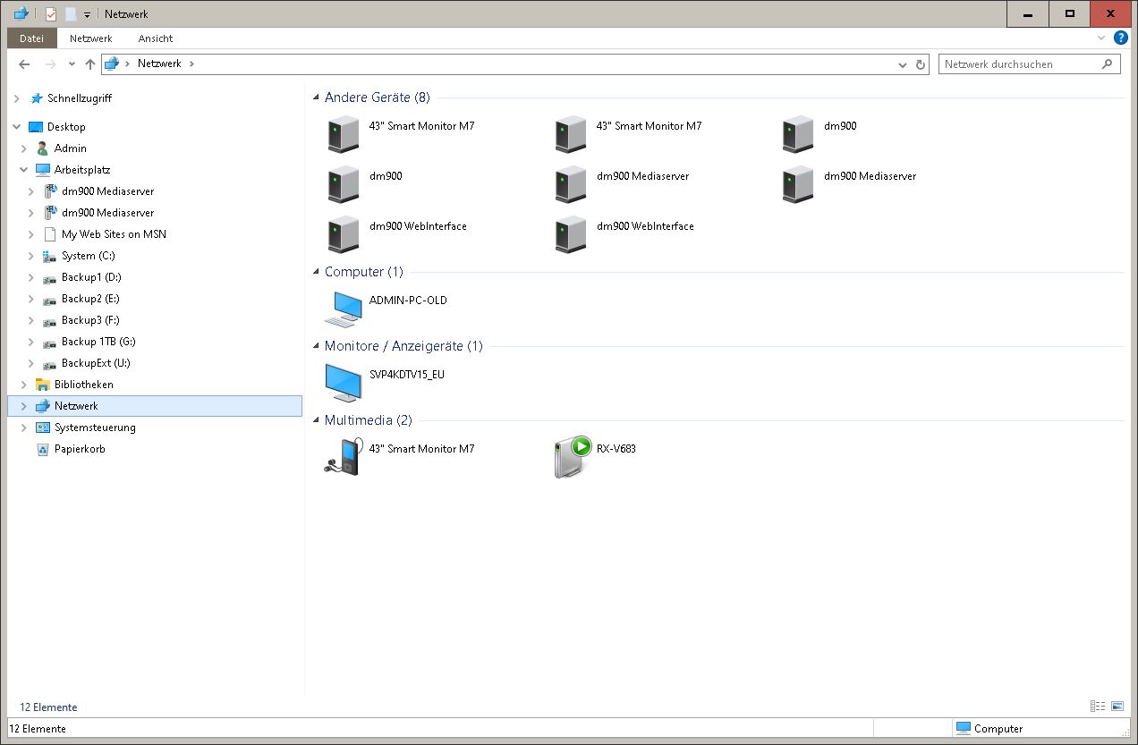Click the Properties icon in the quick access toolbar

(51, 13)
